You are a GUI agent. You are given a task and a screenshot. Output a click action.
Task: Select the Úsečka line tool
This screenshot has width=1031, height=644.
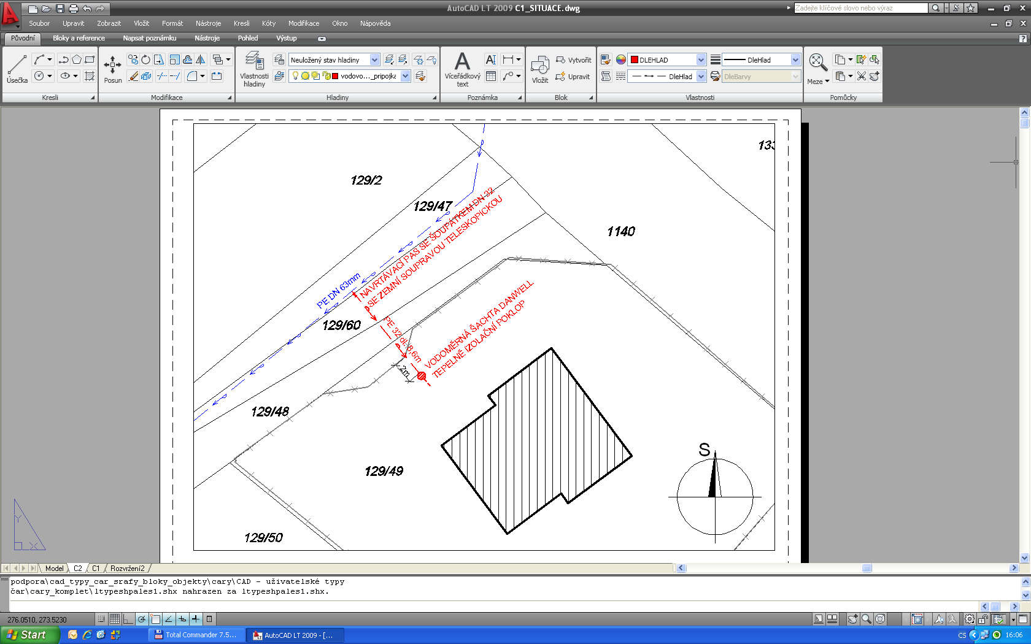click(17, 69)
